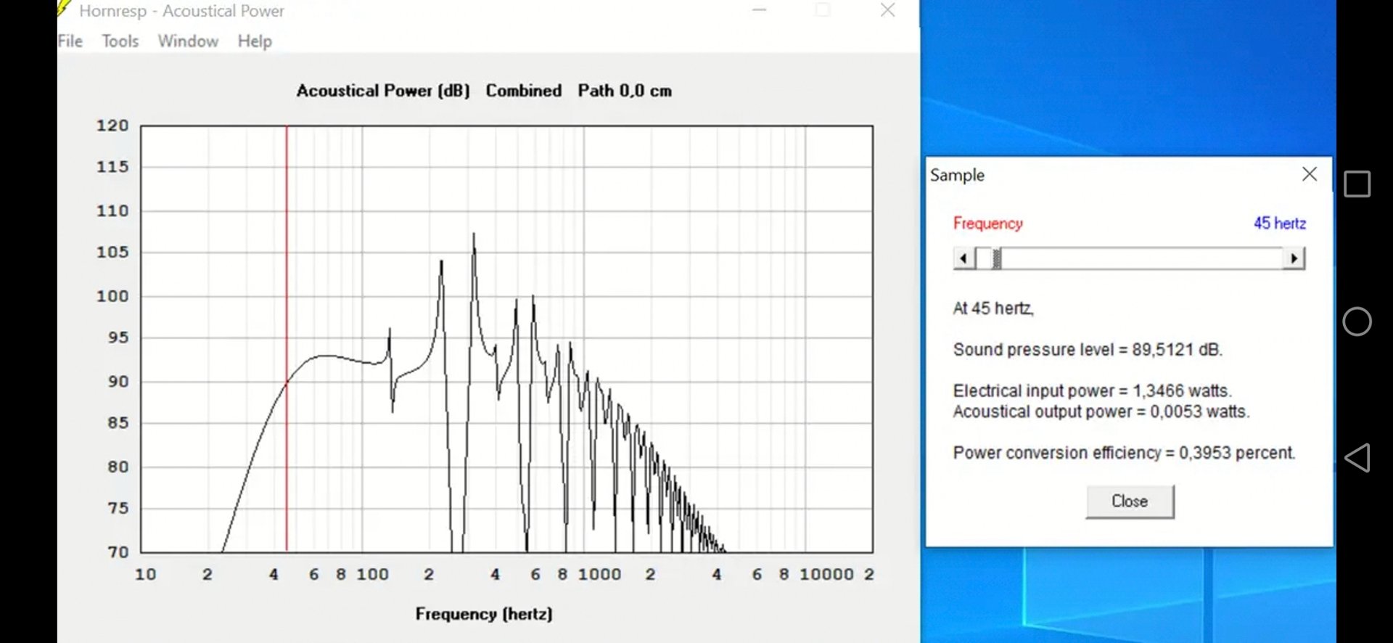Click the tallest peak of the power curve

[474, 236]
